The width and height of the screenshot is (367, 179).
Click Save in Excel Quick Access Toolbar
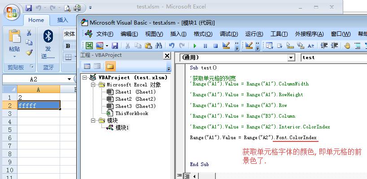(29, 8)
